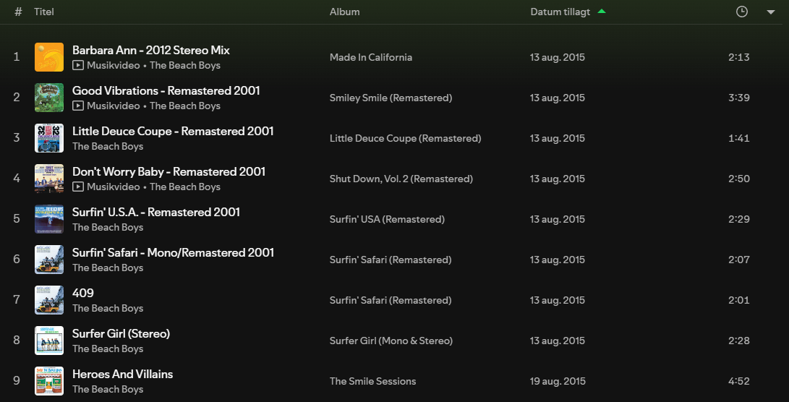Select the track titled 409

(x=83, y=294)
